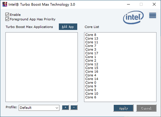
Task: Open the hamburger menu icon
Action: [153, 15]
